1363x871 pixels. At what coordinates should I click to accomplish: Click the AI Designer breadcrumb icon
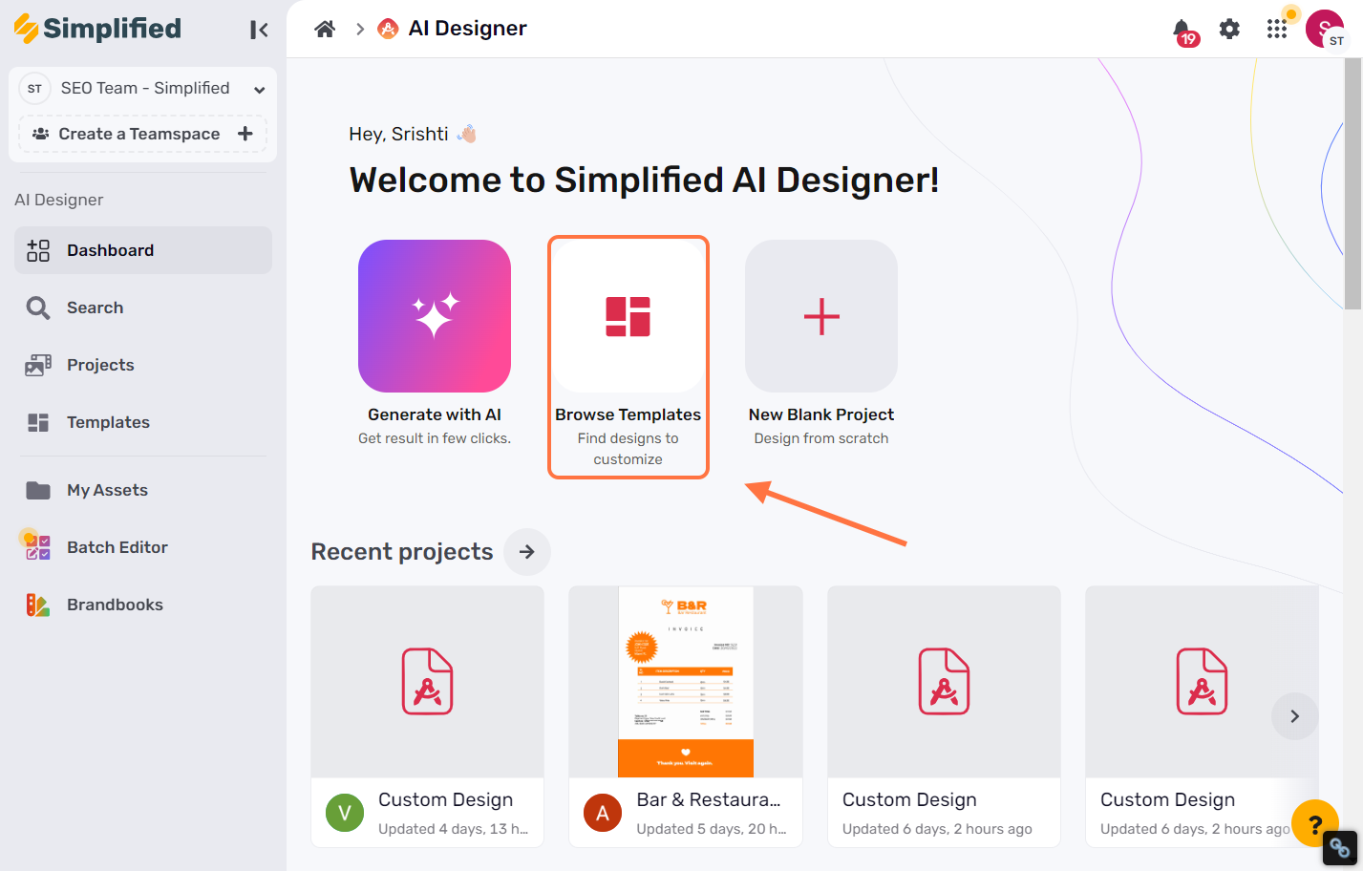pos(388,29)
